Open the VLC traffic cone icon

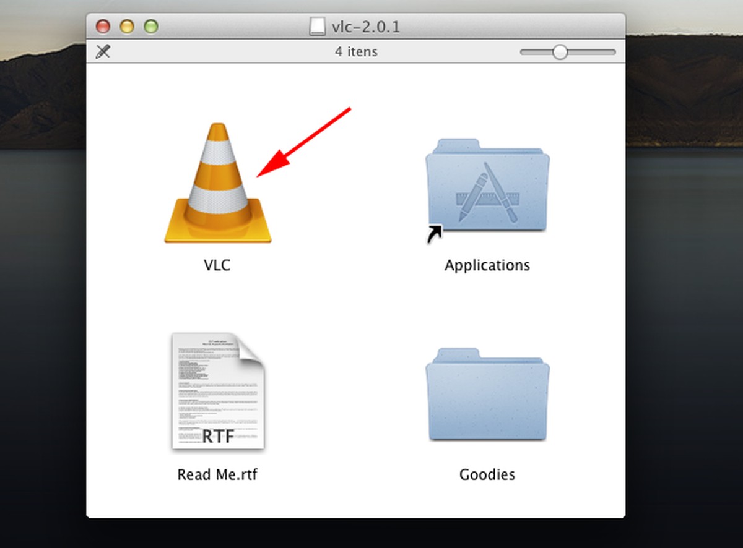pyautogui.click(x=217, y=186)
